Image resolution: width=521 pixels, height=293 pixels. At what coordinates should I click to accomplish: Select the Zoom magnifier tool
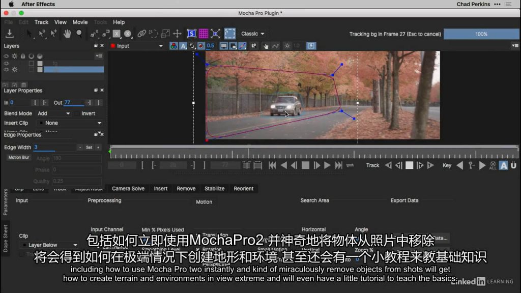click(79, 34)
